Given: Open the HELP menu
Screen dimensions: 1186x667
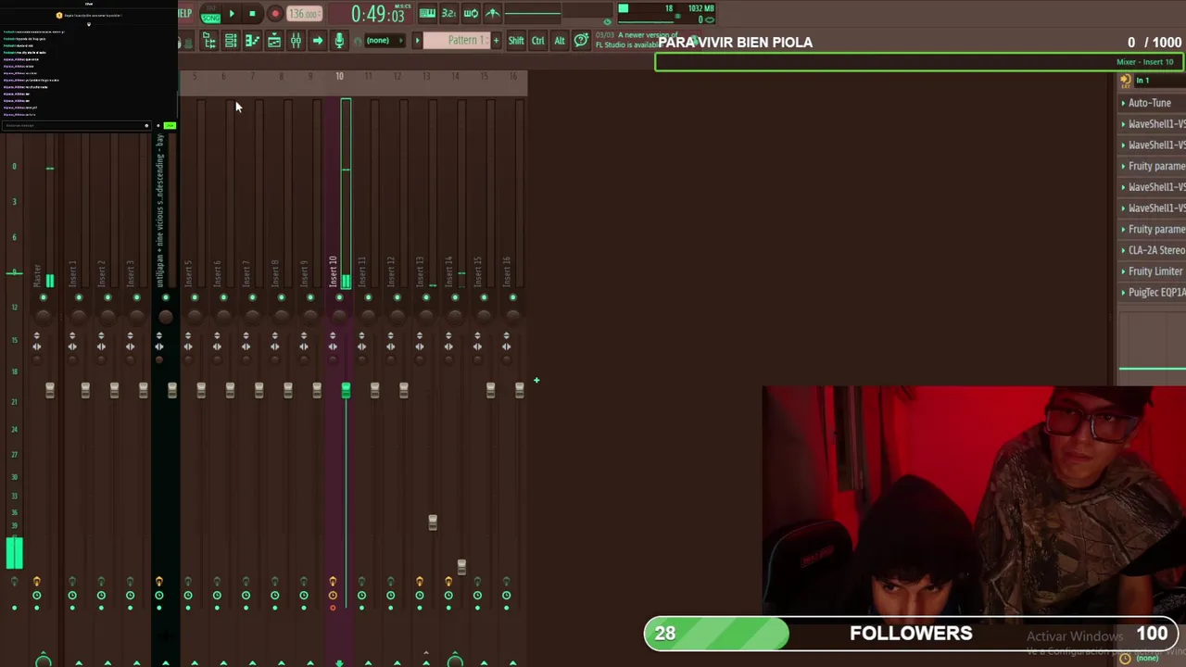Looking at the screenshot, I should [x=185, y=13].
